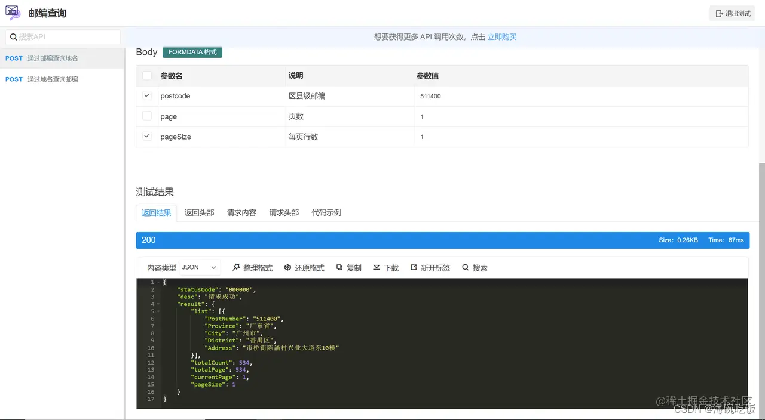Viewport: 765px width, 420px height.
Task: Switch to the 代码示例 tab
Action: pos(326,212)
